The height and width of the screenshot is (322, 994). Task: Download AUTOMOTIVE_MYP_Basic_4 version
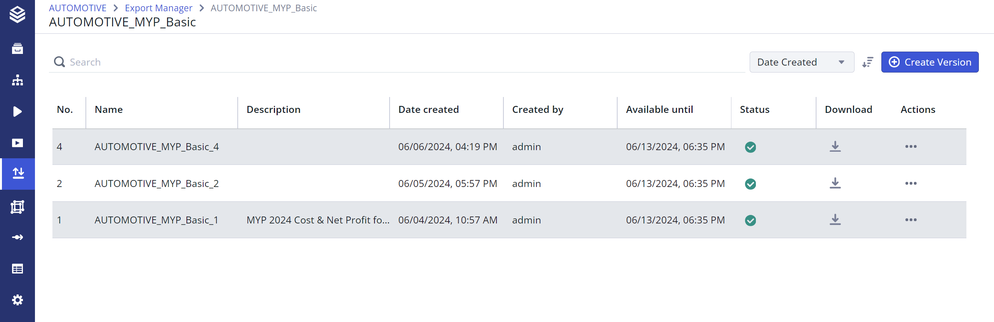(x=835, y=147)
